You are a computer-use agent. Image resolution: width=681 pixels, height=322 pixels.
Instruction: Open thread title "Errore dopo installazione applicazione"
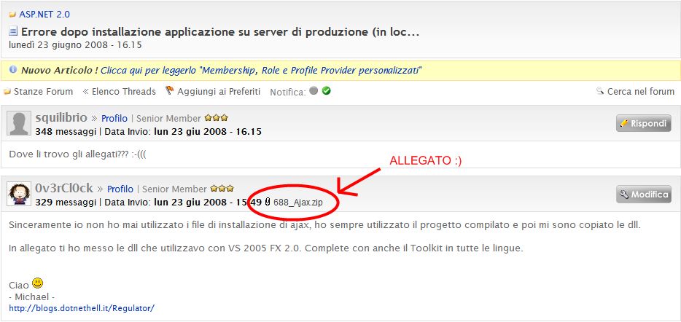220,32
